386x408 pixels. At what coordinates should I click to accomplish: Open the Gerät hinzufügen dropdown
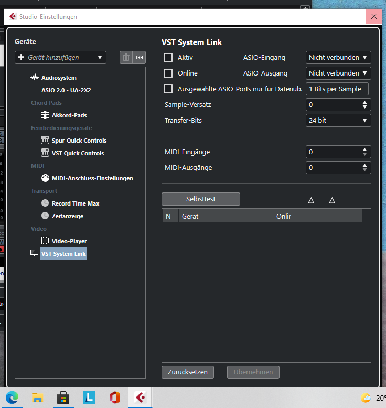click(60, 57)
